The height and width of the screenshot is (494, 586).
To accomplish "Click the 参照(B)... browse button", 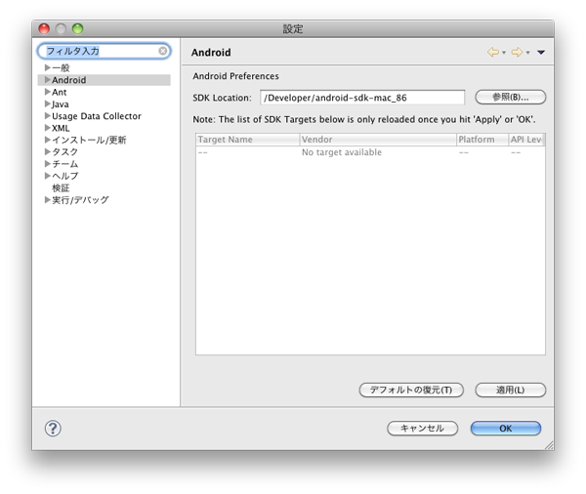I will [511, 98].
